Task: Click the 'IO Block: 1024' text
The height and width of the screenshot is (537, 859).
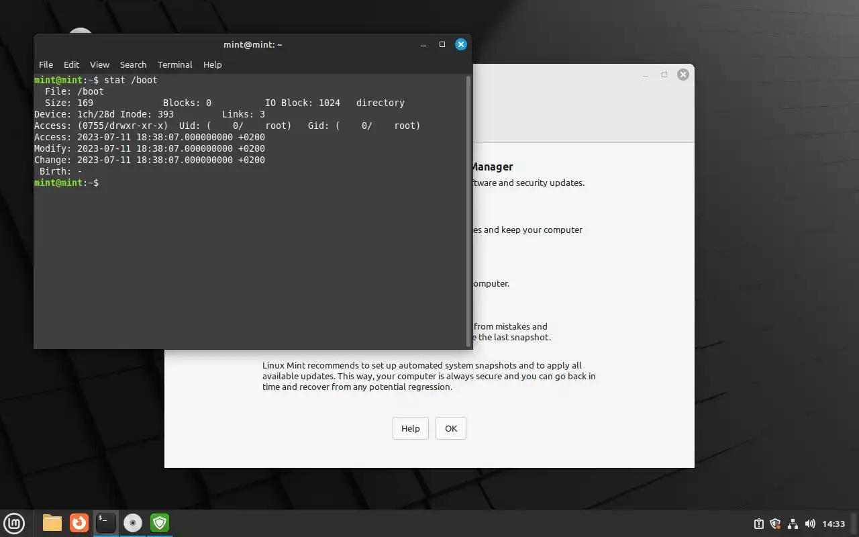Action: [303, 103]
